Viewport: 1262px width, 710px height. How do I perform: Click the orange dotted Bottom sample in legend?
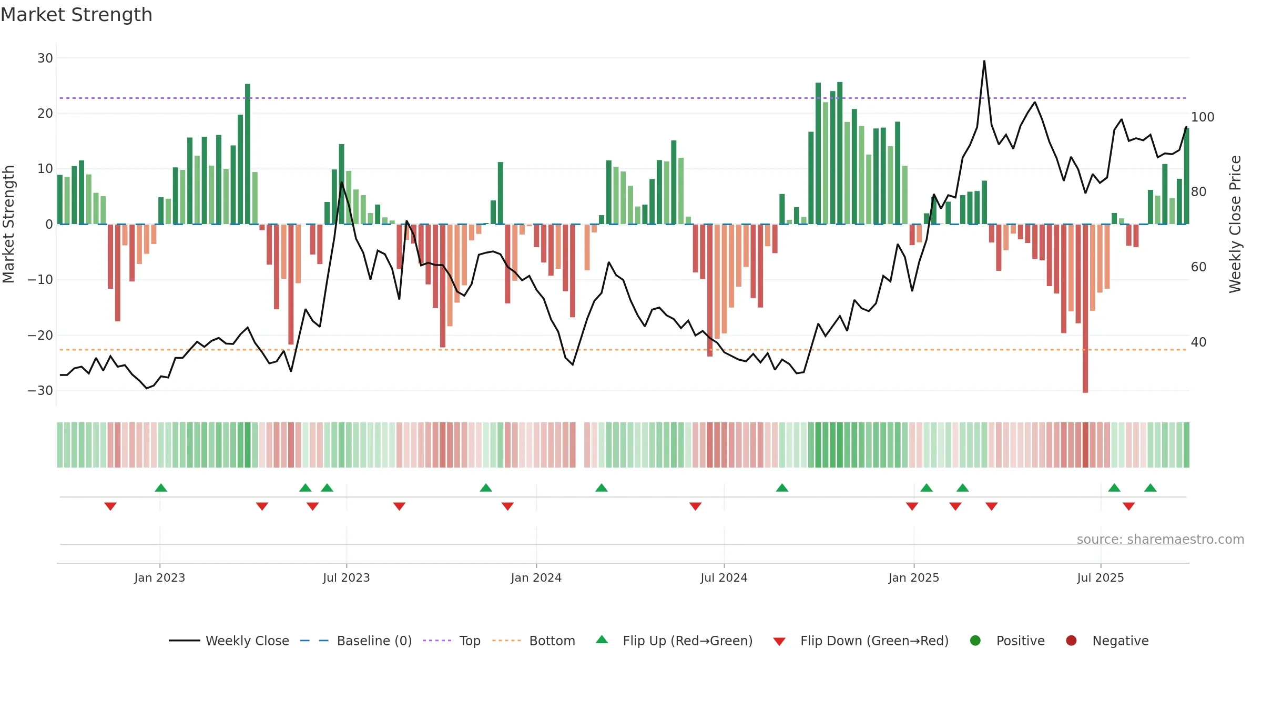pos(507,641)
